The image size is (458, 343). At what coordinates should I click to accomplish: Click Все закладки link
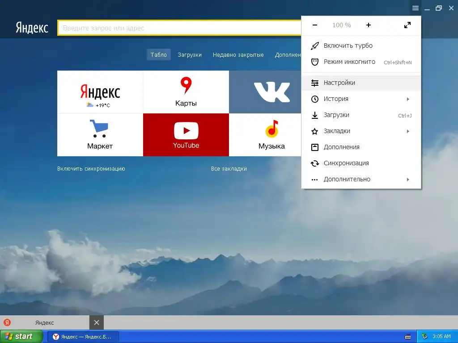tap(229, 168)
